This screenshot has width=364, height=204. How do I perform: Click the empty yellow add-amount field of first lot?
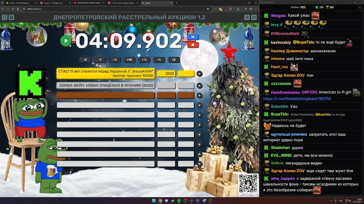tap(186, 74)
